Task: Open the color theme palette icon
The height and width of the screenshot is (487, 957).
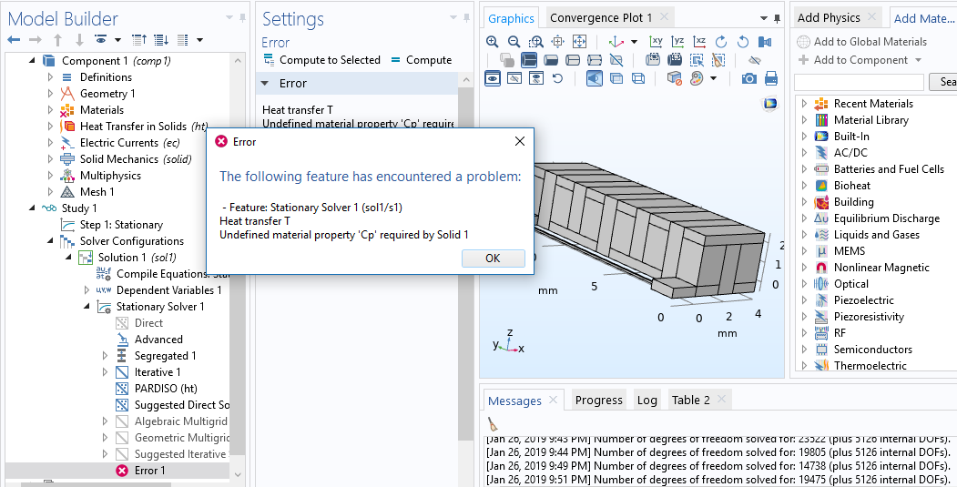Action: [x=697, y=78]
